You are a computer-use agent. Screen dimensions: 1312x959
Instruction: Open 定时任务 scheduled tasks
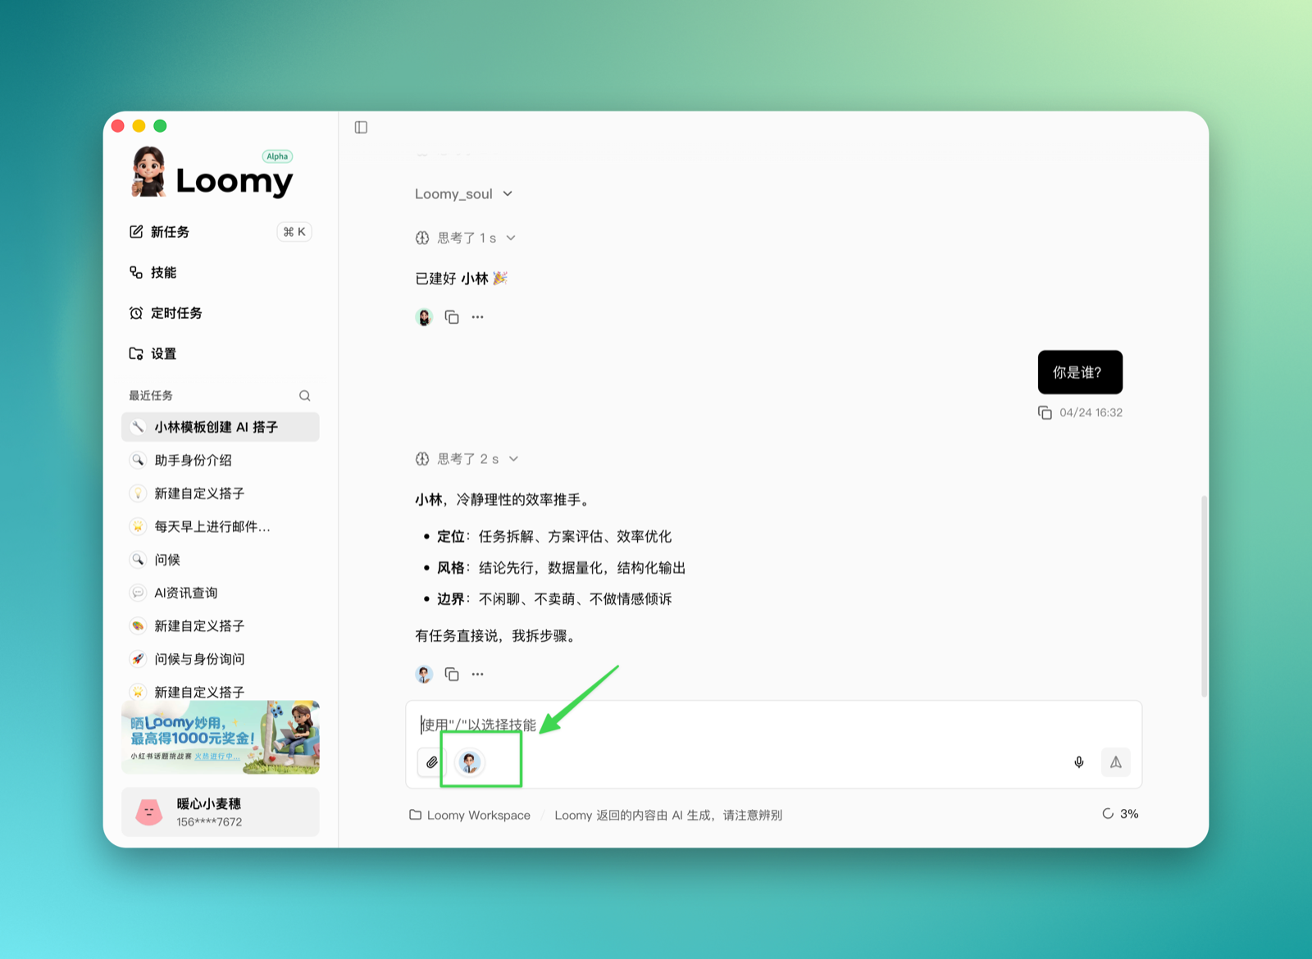coord(220,313)
